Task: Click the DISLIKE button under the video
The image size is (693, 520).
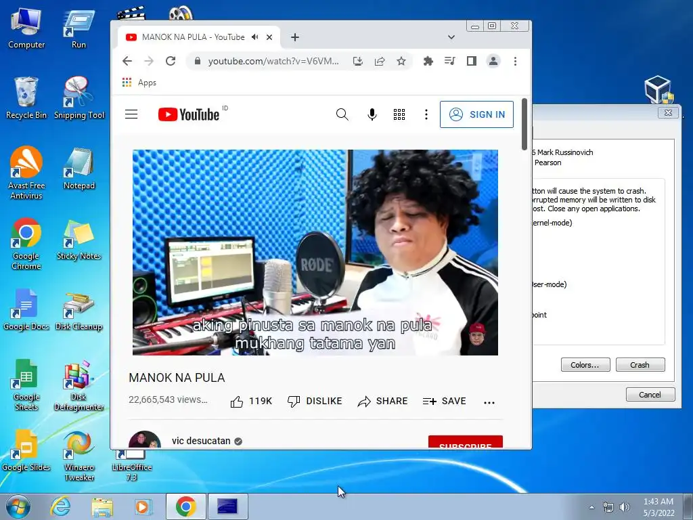Action: coord(315,401)
